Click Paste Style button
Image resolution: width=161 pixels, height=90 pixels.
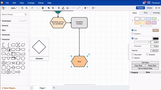[152, 65]
